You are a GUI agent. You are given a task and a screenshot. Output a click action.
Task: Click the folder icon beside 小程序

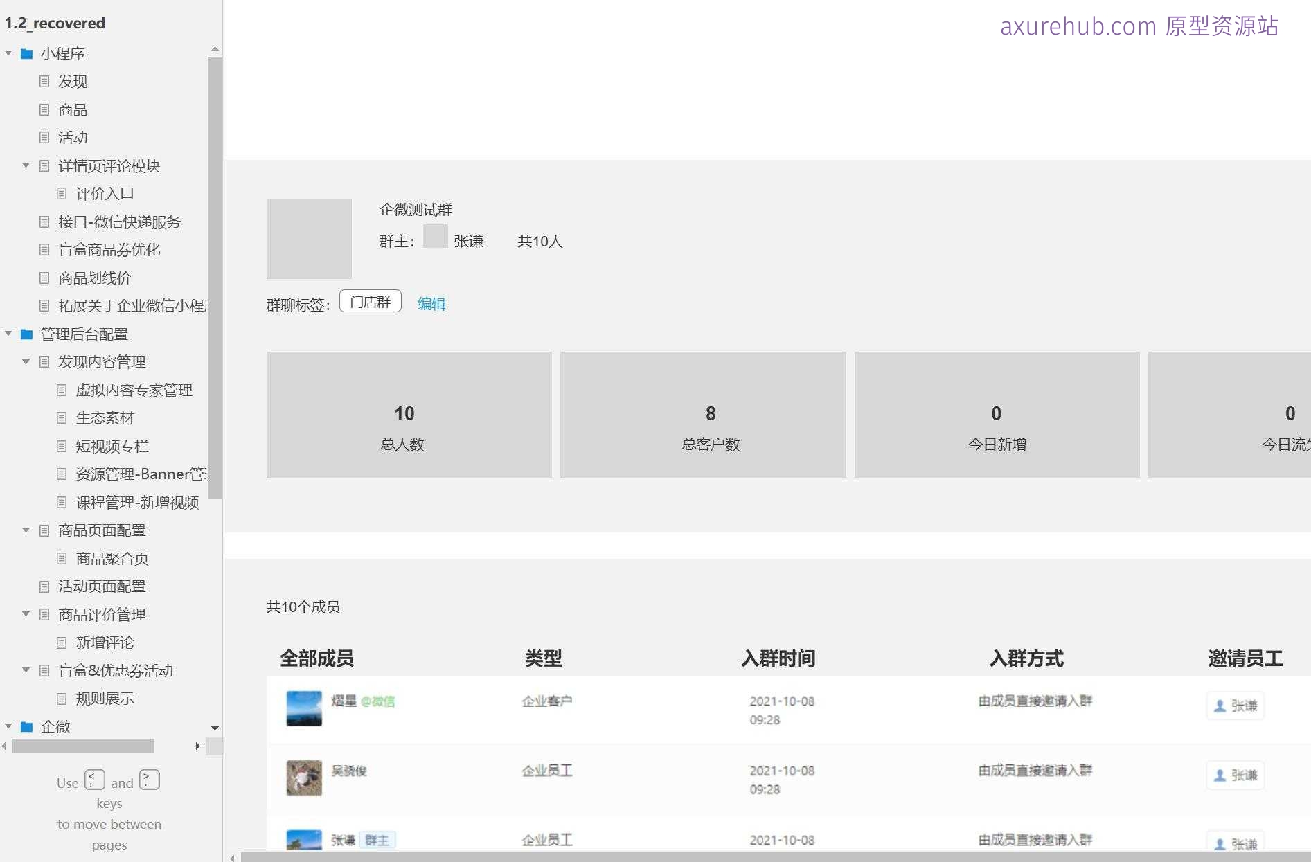26,53
